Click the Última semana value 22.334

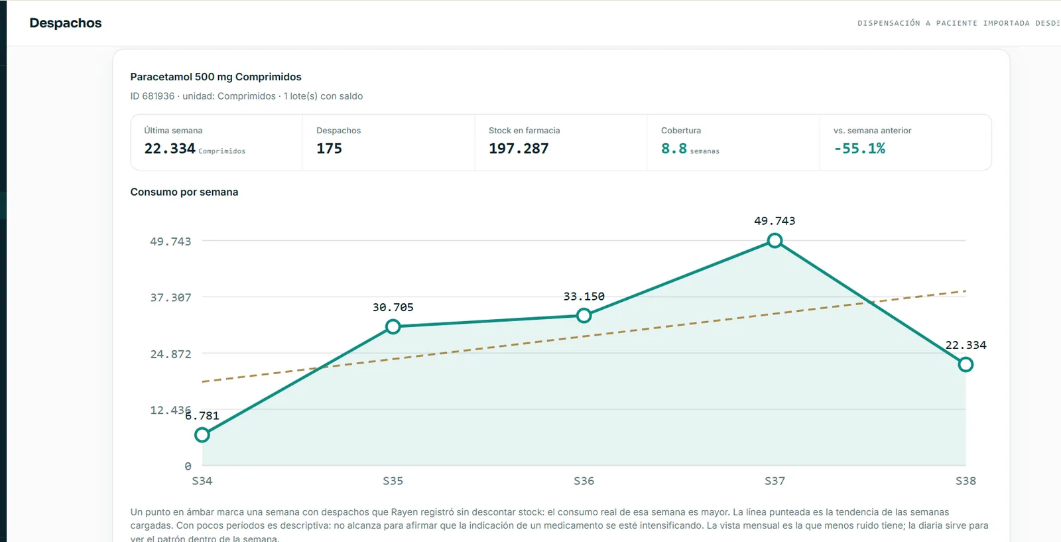170,149
